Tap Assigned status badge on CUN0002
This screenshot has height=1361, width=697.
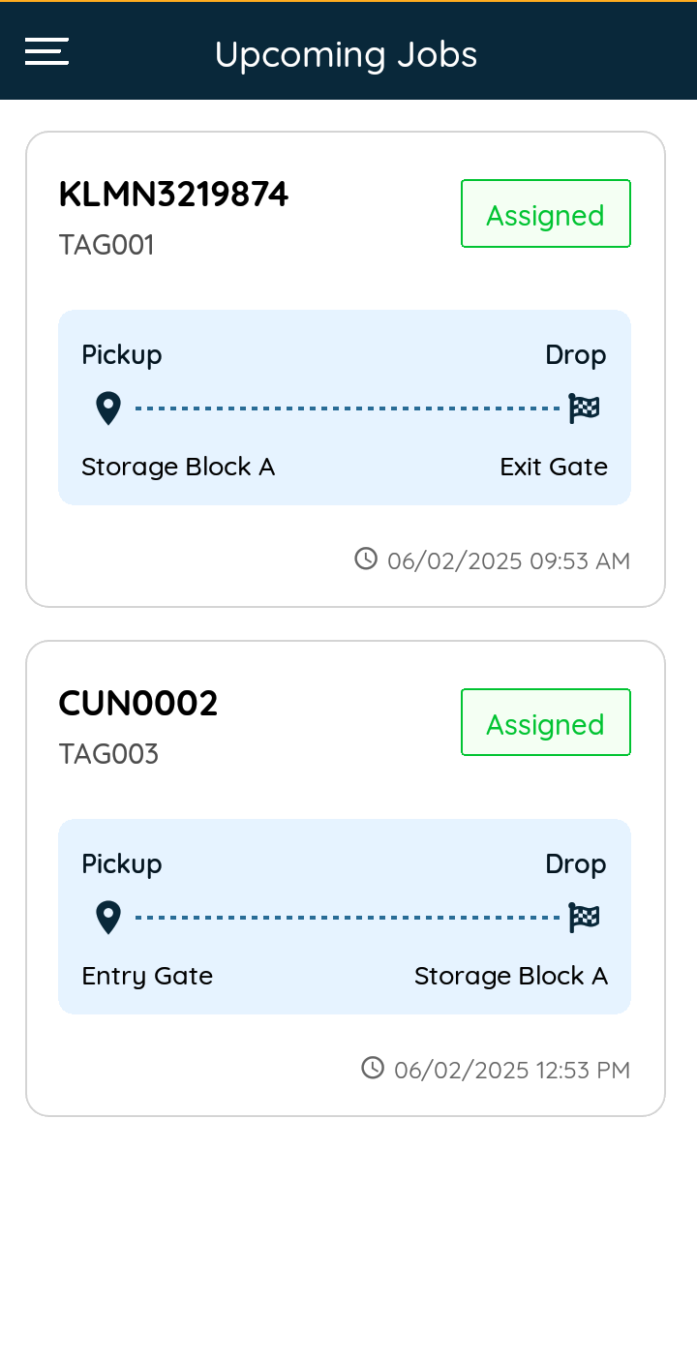[x=546, y=723]
